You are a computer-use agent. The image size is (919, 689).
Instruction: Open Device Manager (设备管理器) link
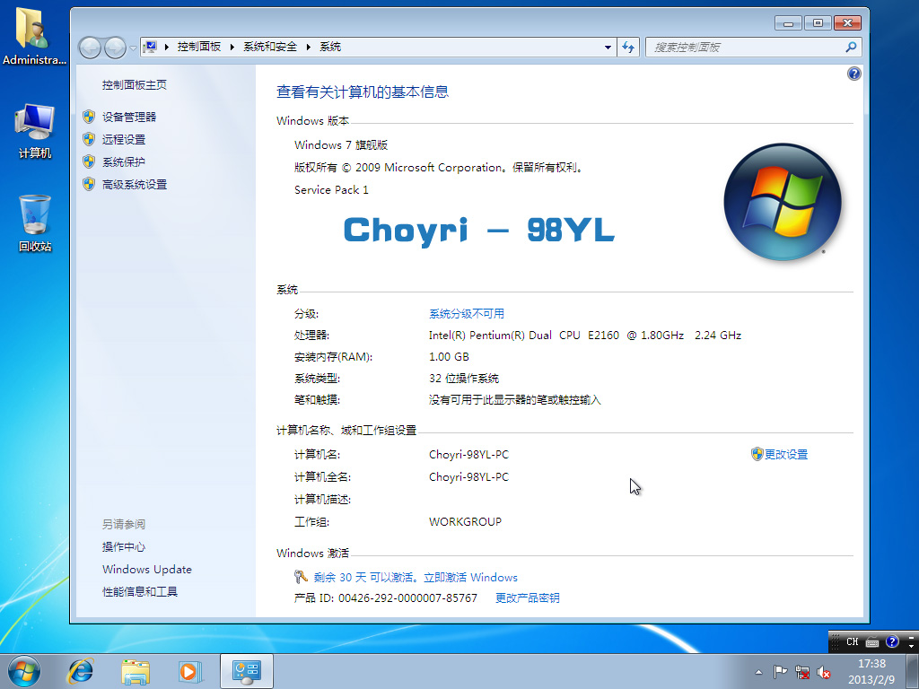point(129,118)
